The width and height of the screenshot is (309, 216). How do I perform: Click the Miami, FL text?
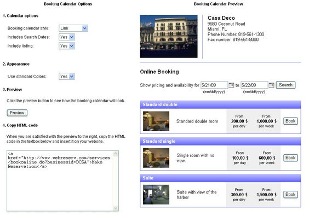click(x=217, y=29)
